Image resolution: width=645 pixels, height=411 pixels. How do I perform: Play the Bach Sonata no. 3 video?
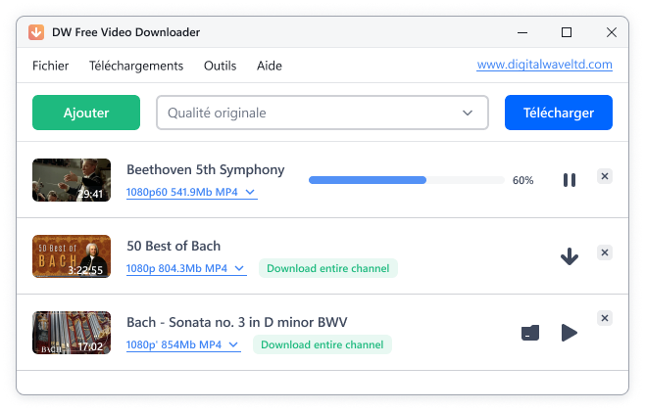569,333
